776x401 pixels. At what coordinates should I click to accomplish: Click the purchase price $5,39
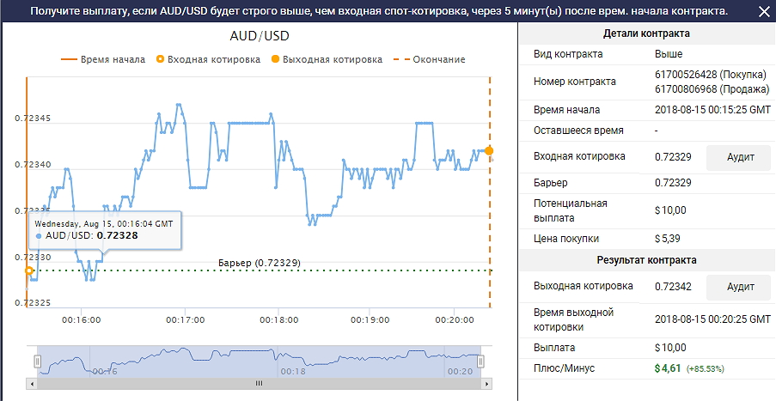click(668, 239)
